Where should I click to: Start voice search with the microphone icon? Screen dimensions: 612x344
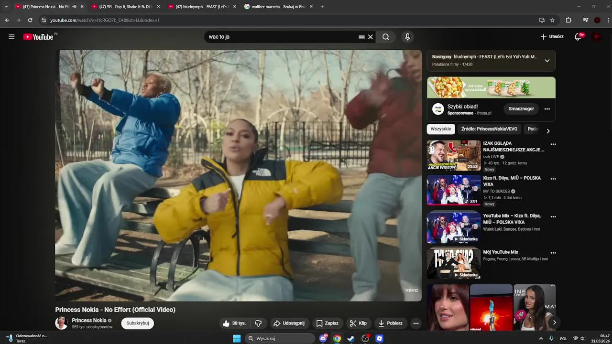(x=407, y=37)
